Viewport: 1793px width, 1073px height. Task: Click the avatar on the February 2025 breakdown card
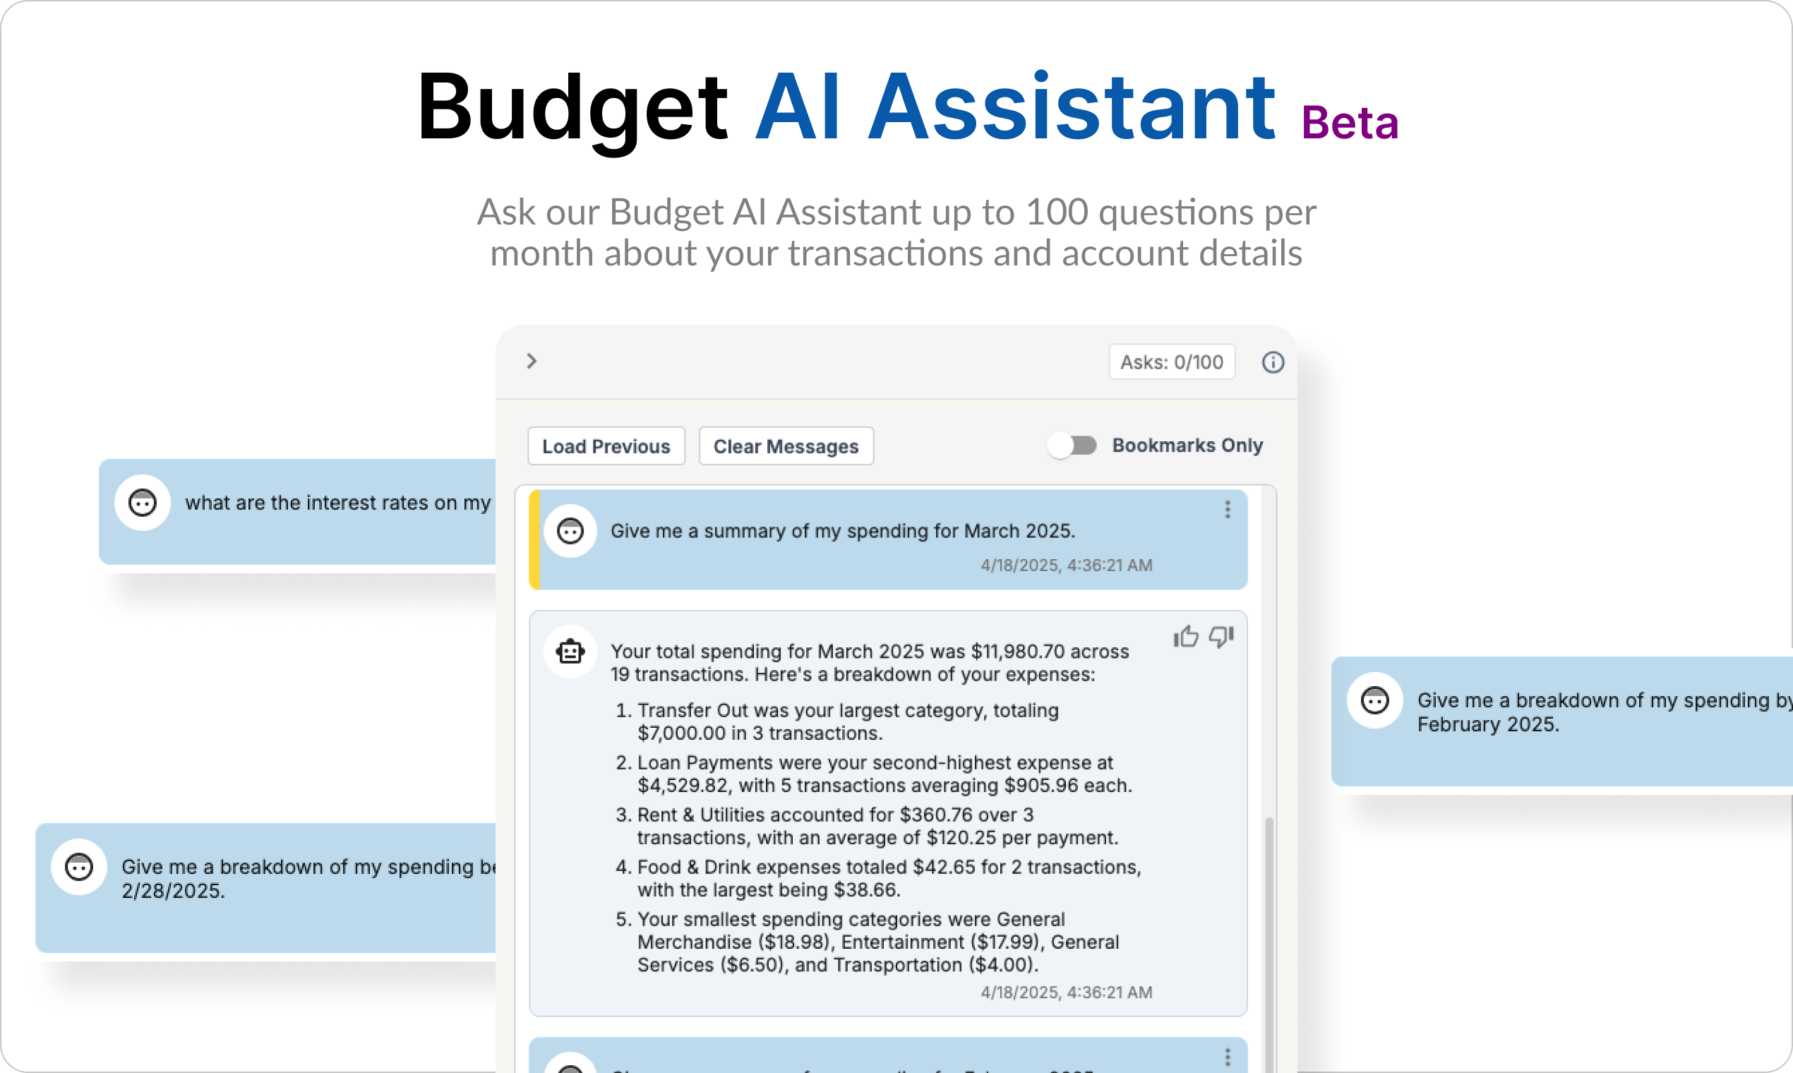click(x=1374, y=700)
